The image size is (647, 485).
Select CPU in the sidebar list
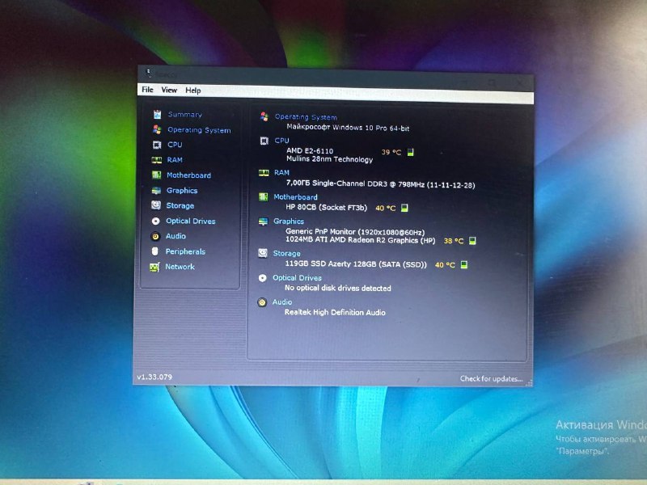coord(175,145)
